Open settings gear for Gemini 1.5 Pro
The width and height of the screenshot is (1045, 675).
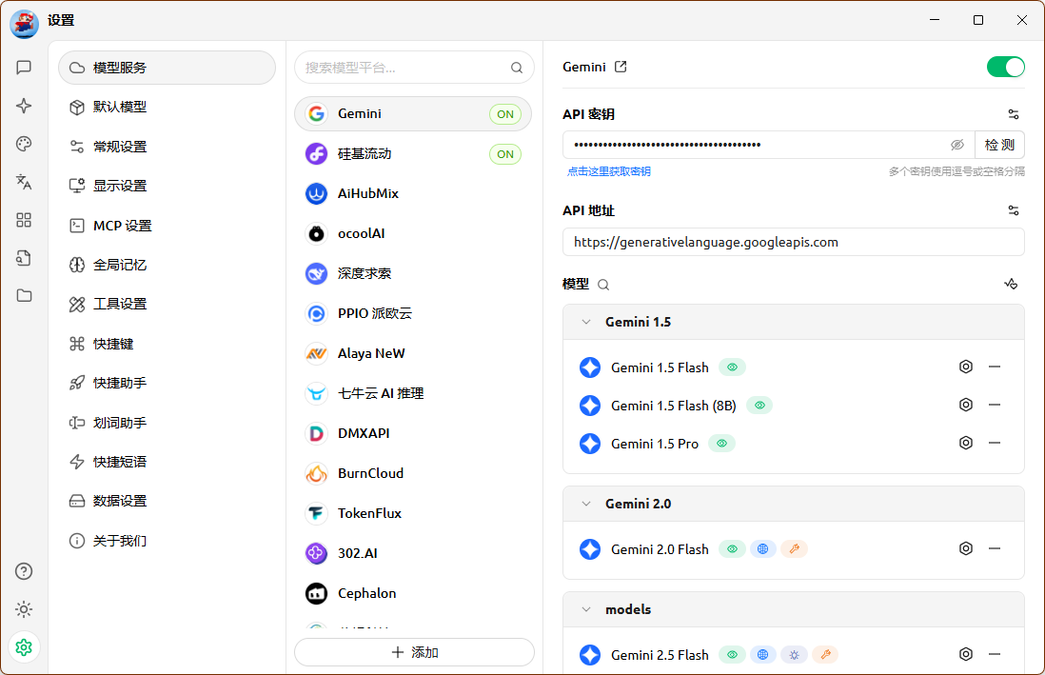966,443
